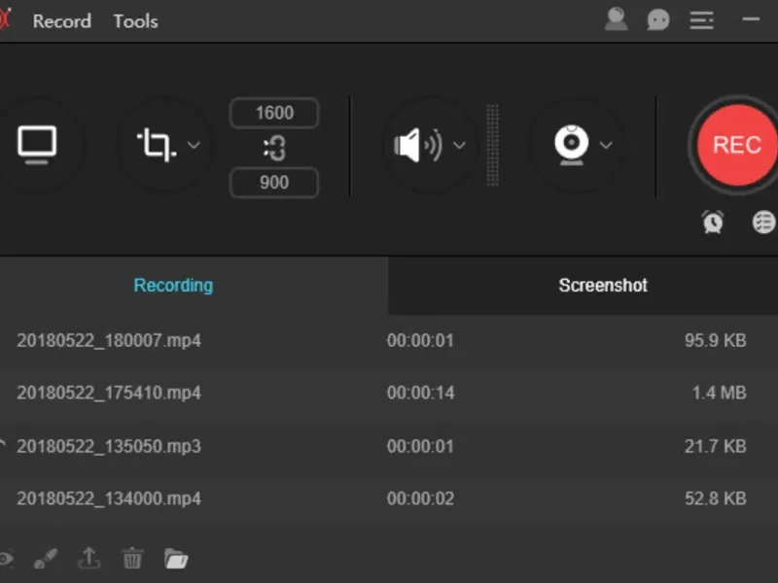
Task: Click the width field showing 1600
Action: 274,113
